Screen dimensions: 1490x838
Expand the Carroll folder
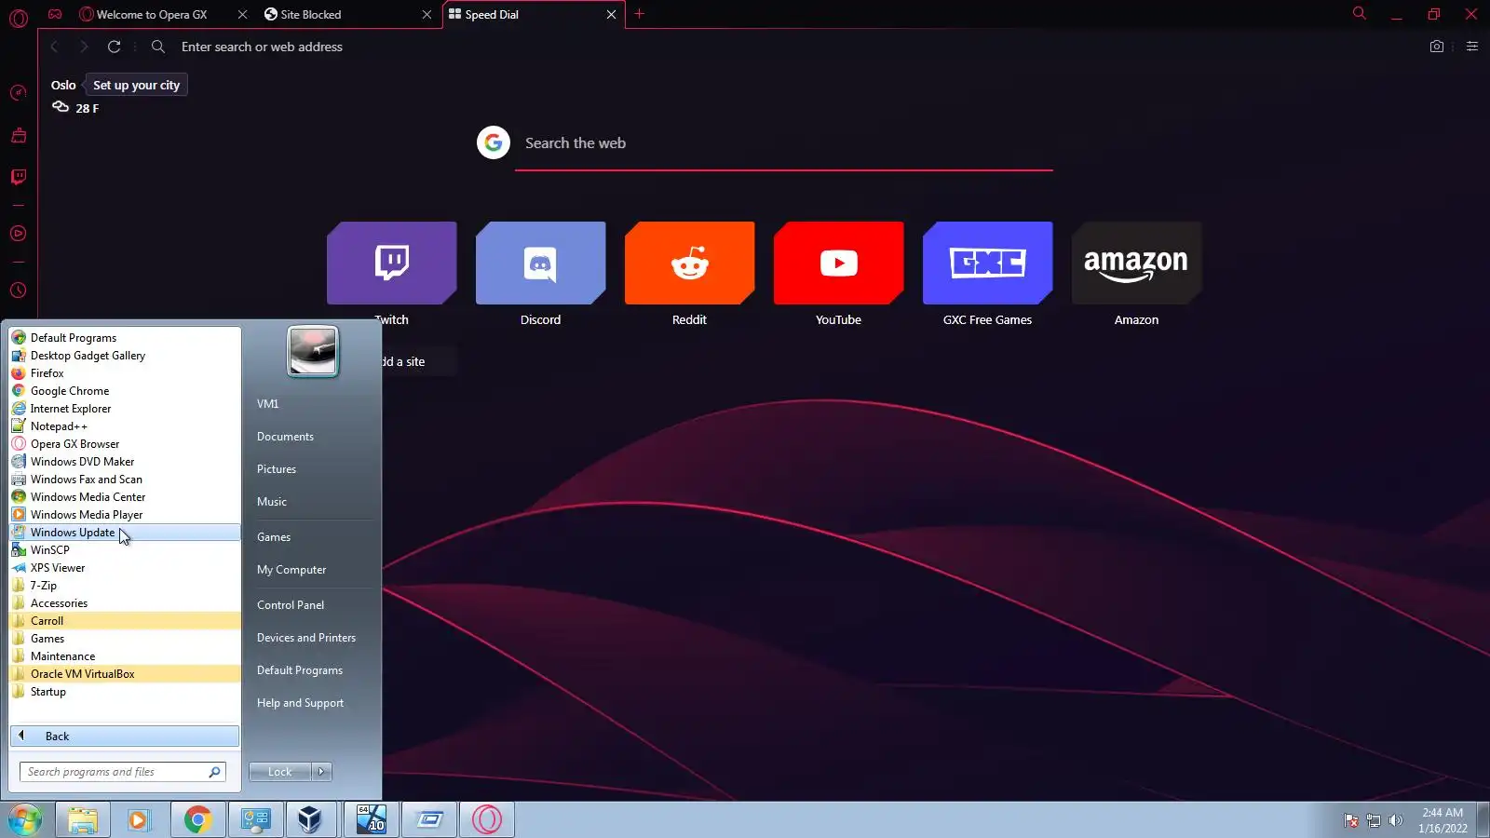coord(125,621)
